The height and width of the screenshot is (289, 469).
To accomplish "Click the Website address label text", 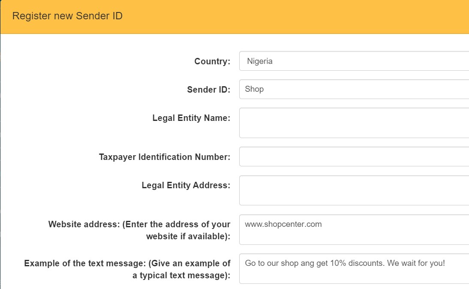I will (138, 230).
